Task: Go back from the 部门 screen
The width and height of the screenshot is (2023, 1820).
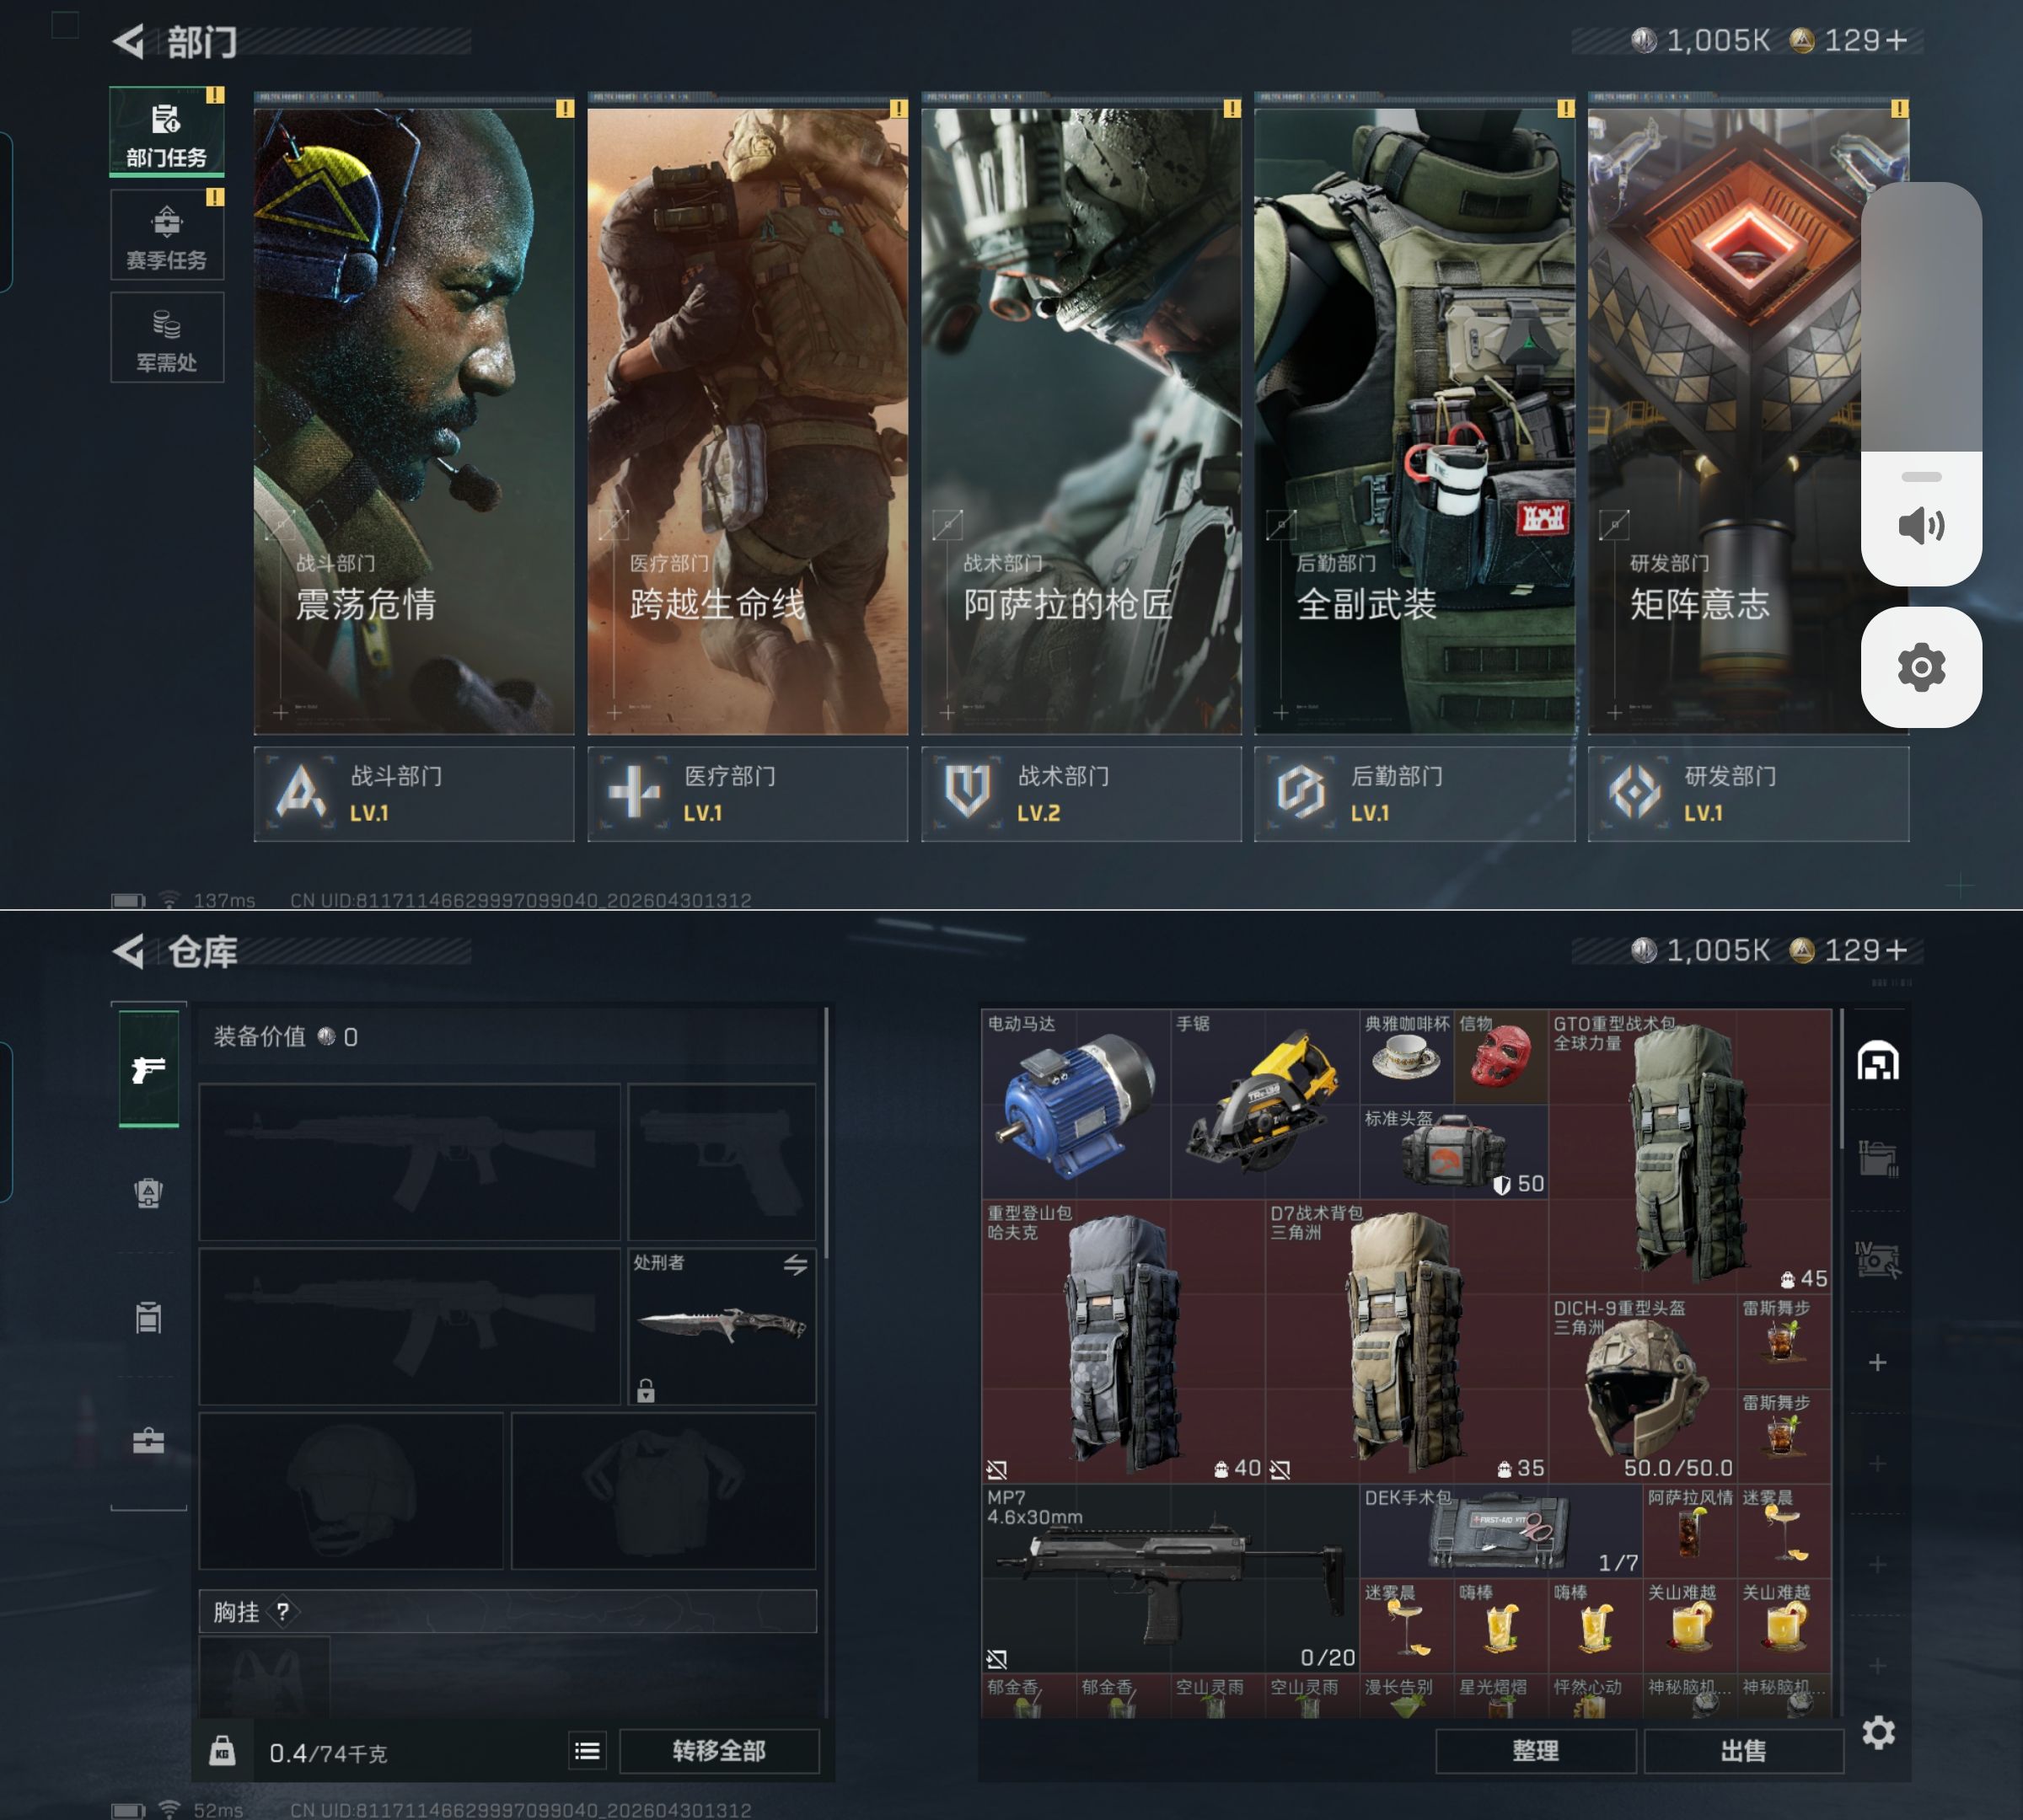Action: (128, 41)
